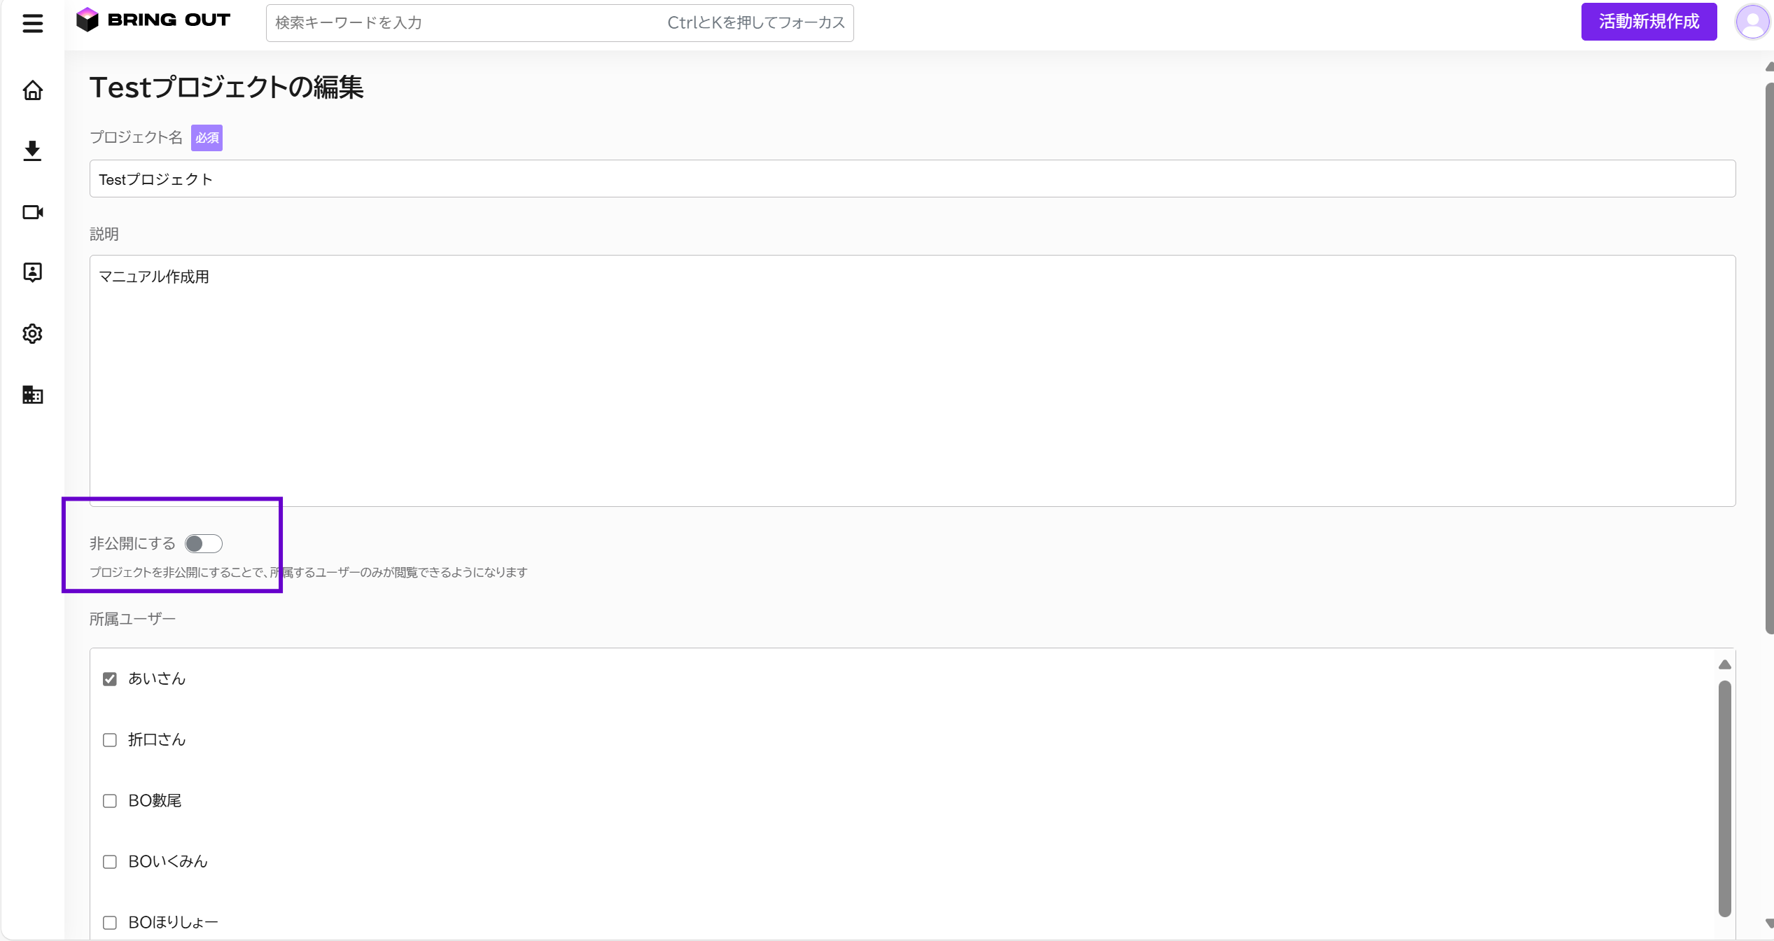Image resolution: width=1774 pixels, height=941 pixels.
Task: Check the 折口さん checkbox
Action: 110,740
